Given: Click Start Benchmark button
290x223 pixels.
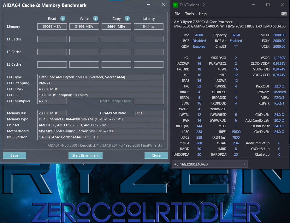Looking at the screenshot, I should pyautogui.click(x=86, y=155).
